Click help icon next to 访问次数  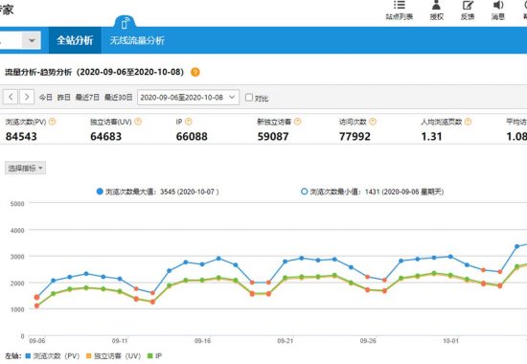(373, 122)
